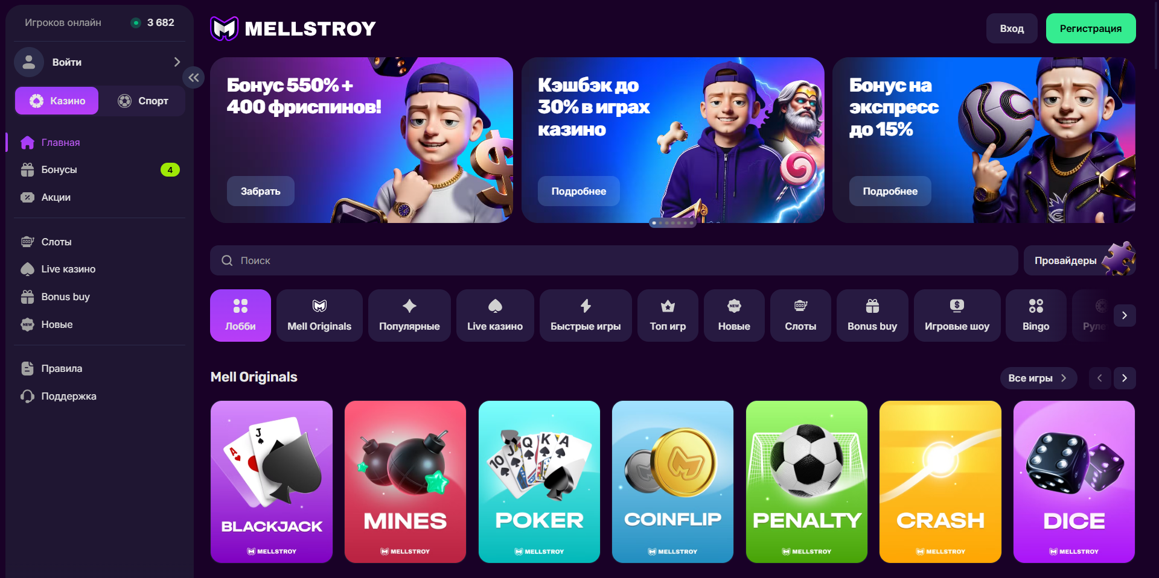Image resolution: width=1159 pixels, height=578 pixels.
Task: Click the Mellstroy logo icon
Action: tap(225, 28)
